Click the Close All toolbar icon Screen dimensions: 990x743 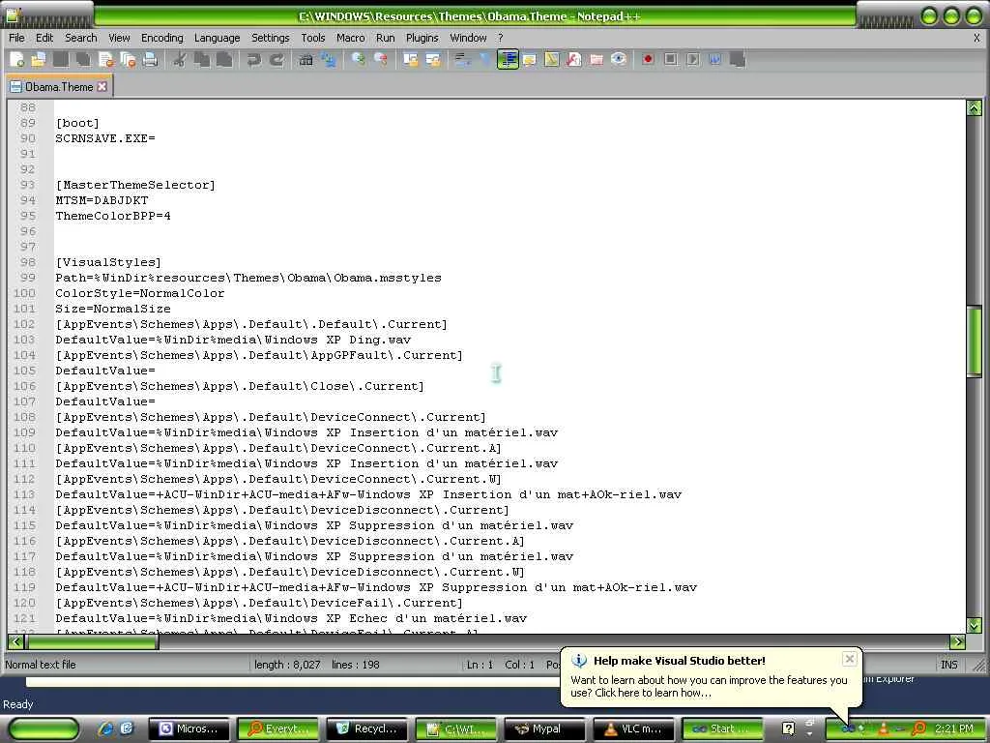pos(128,59)
